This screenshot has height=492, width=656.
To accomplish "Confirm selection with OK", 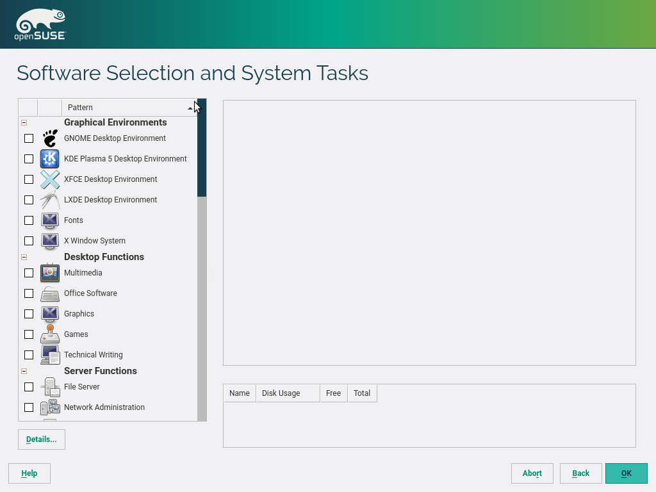I will pyautogui.click(x=627, y=473).
